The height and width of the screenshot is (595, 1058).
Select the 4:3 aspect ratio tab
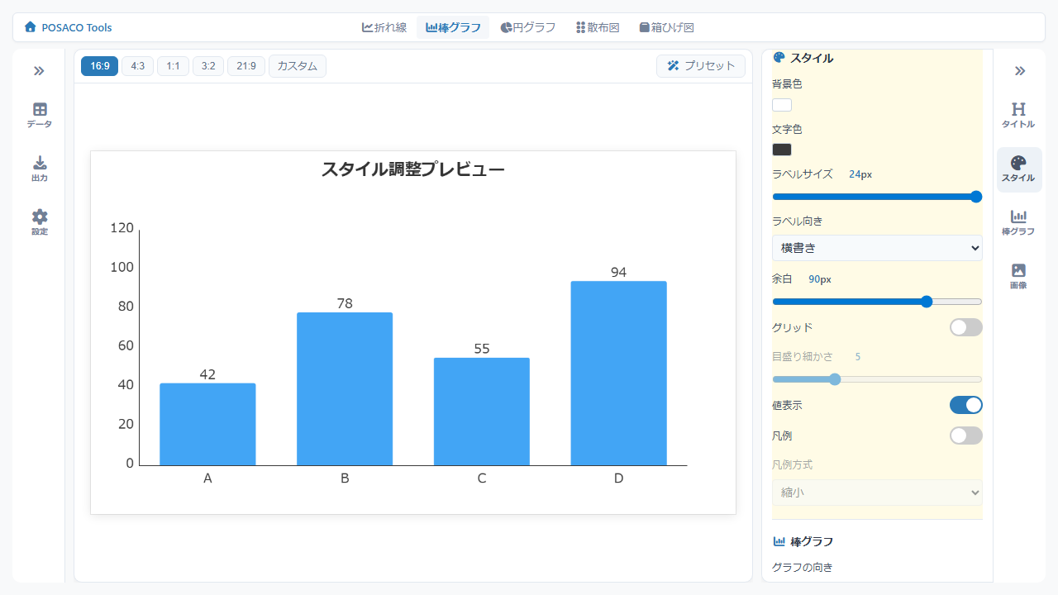click(x=137, y=67)
